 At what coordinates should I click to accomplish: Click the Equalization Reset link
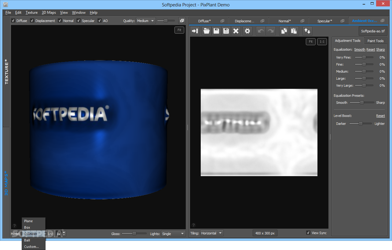tap(371, 49)
